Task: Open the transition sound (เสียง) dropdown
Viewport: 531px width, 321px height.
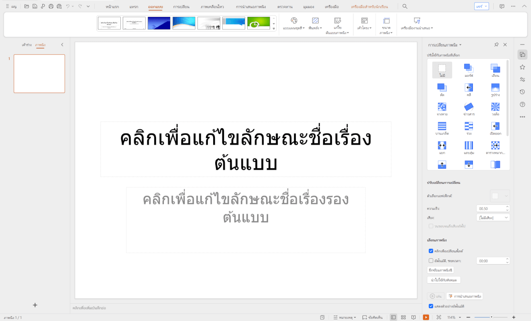Action: click(493, 217)
